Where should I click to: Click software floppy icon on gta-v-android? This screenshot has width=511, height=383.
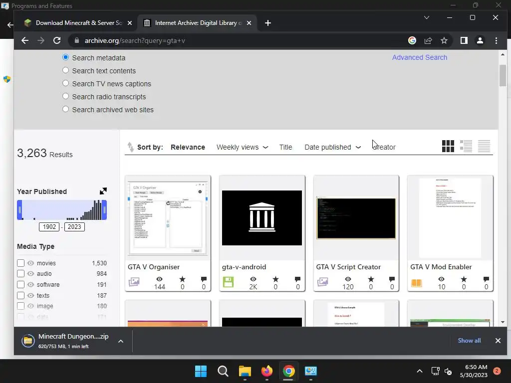click(228, 282)
